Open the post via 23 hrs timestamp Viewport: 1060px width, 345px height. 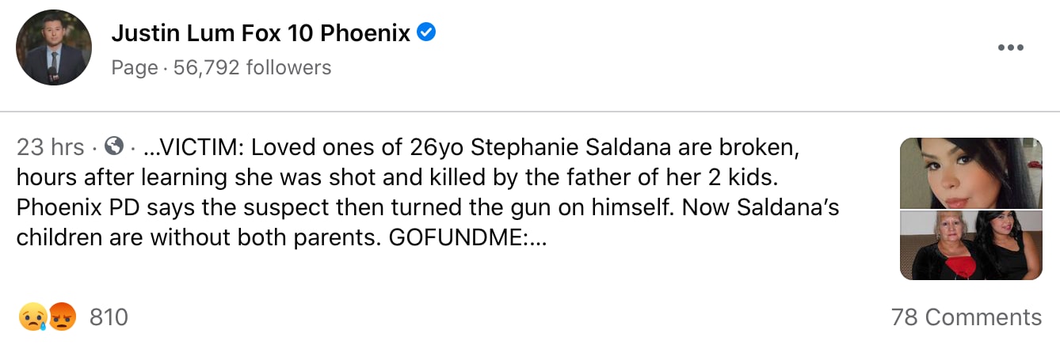point(50,147)
